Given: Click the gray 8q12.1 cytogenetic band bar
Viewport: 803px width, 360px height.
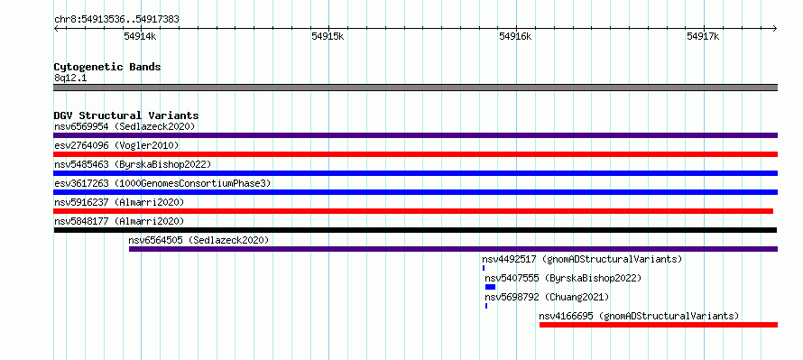Looking at the screenshot, I should point(415,88).
